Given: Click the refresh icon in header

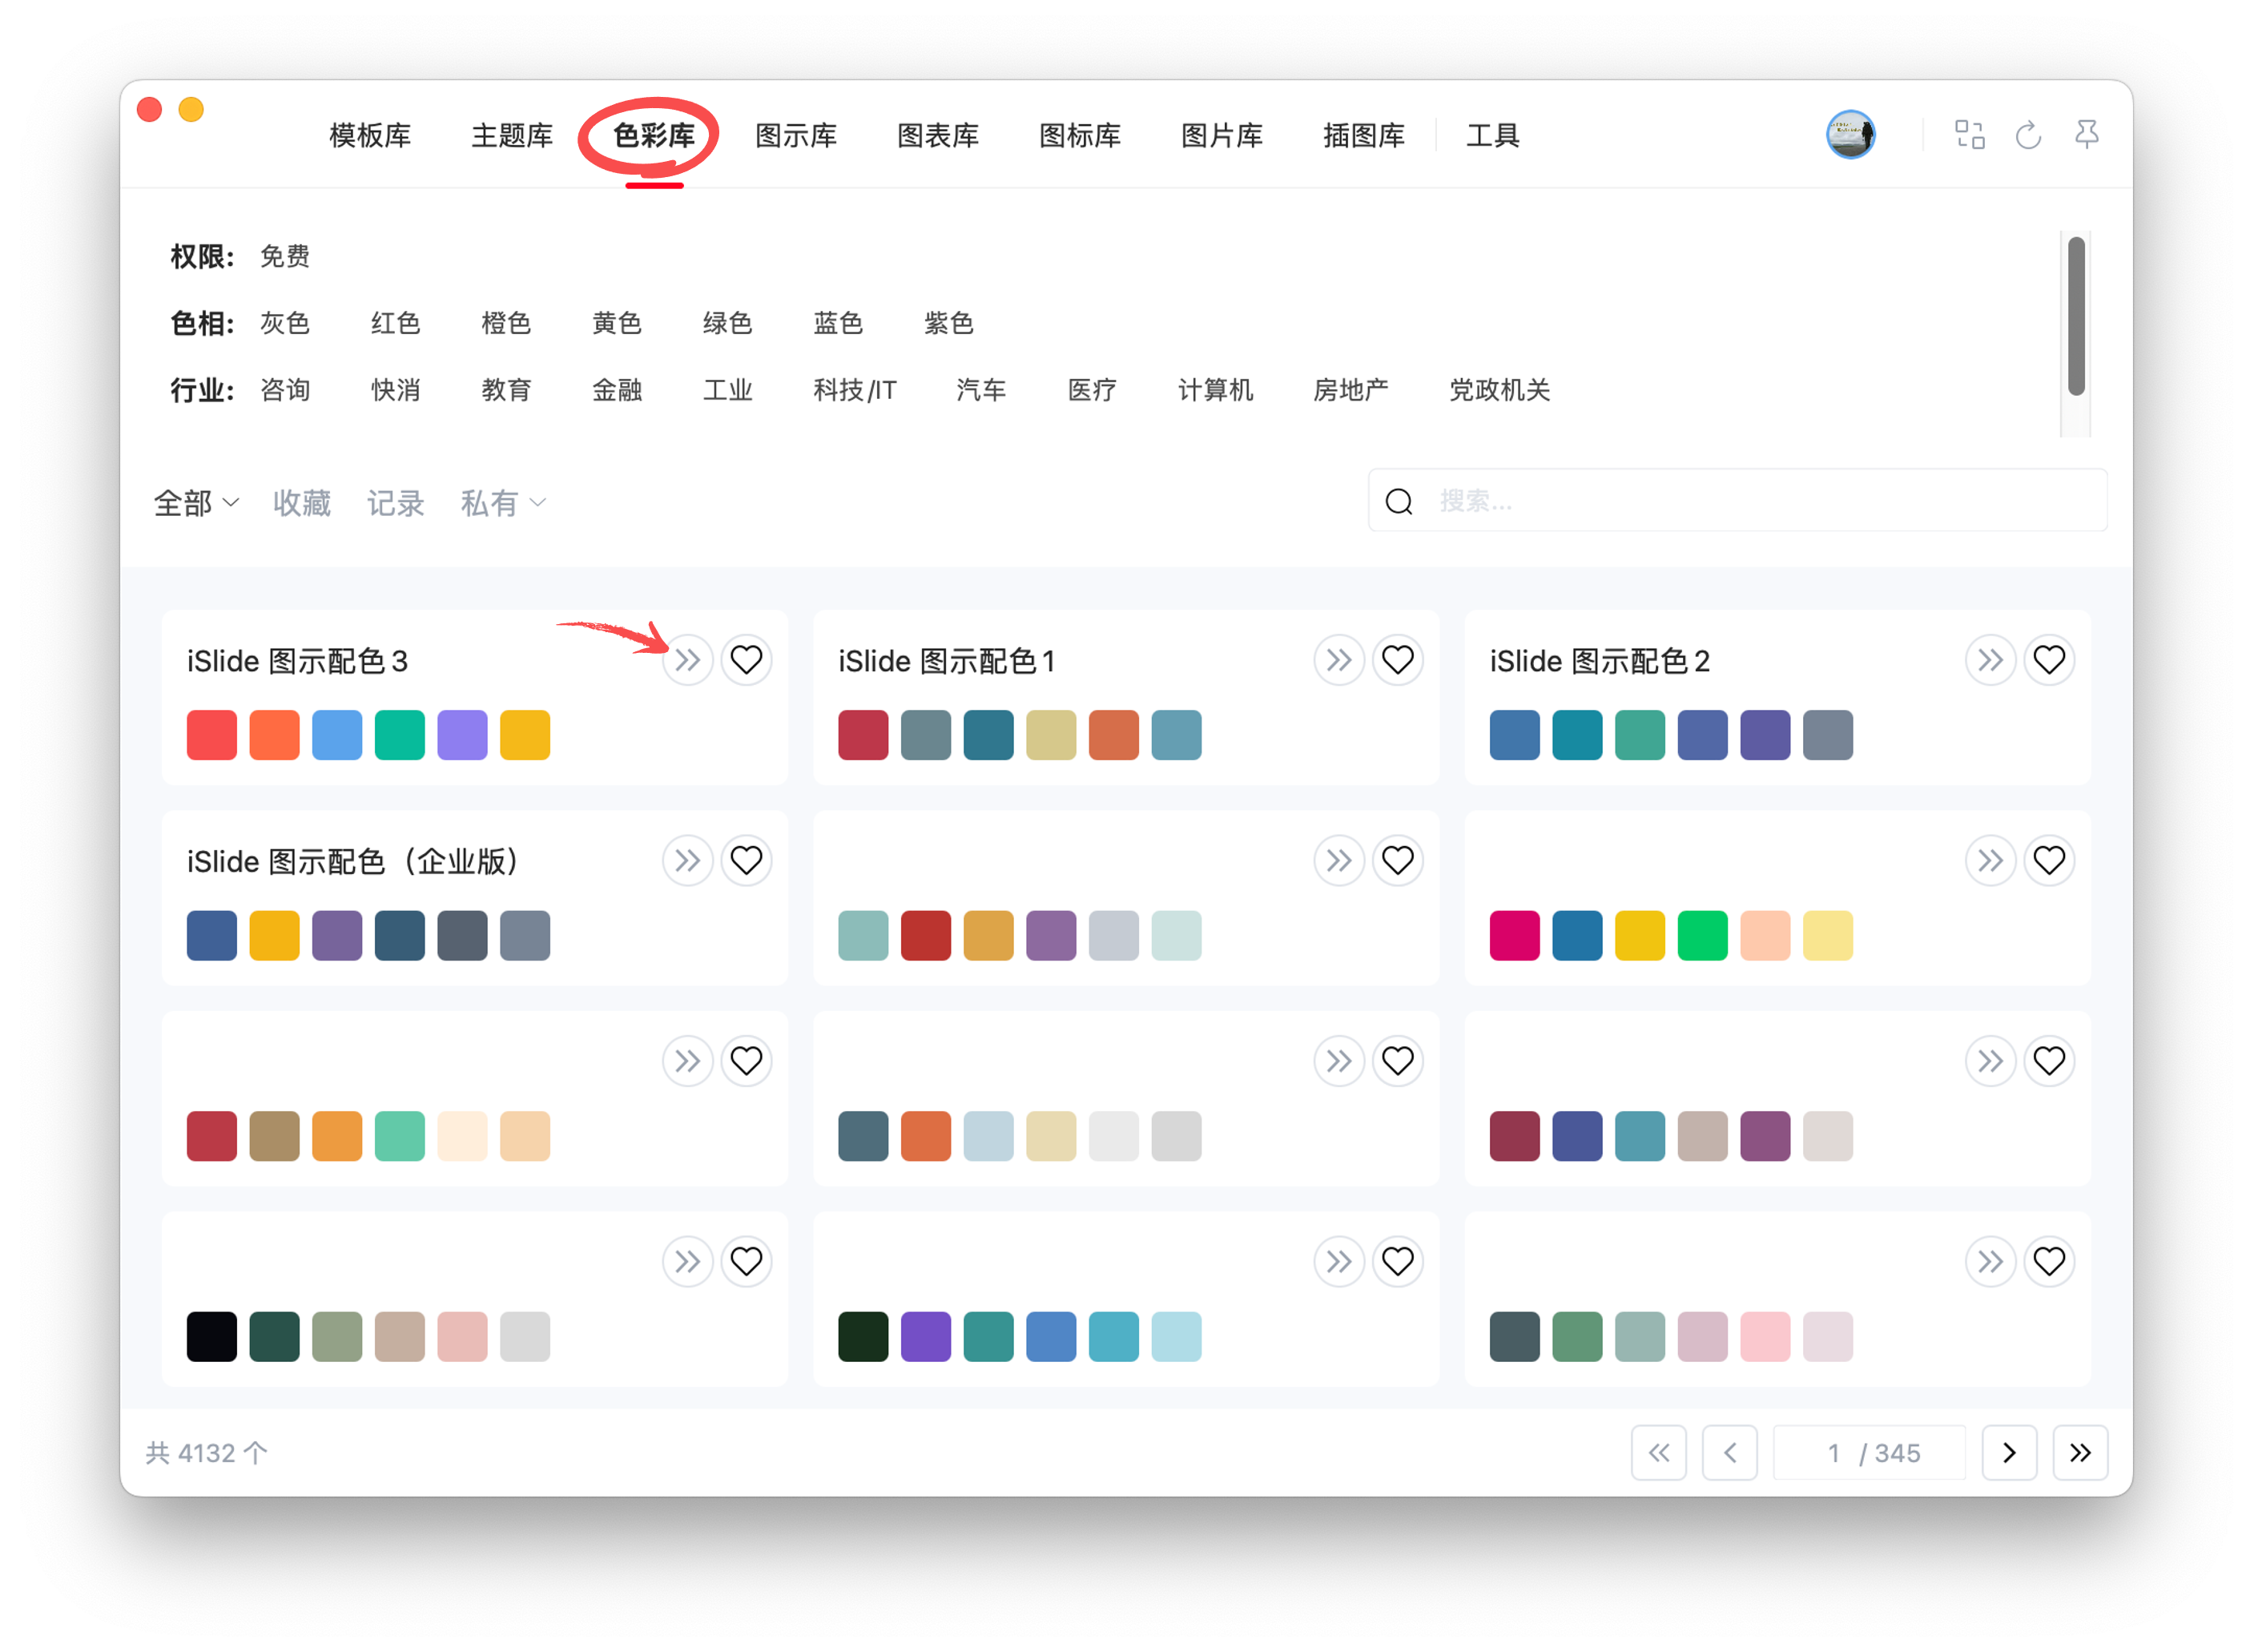Looking at the screenshot, I should pos(2028,135).
